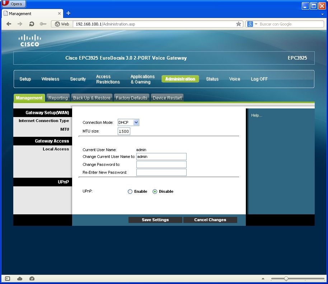This screenshot has height=284, width=328.
Task: Open the Security menu
Action: 78,79
